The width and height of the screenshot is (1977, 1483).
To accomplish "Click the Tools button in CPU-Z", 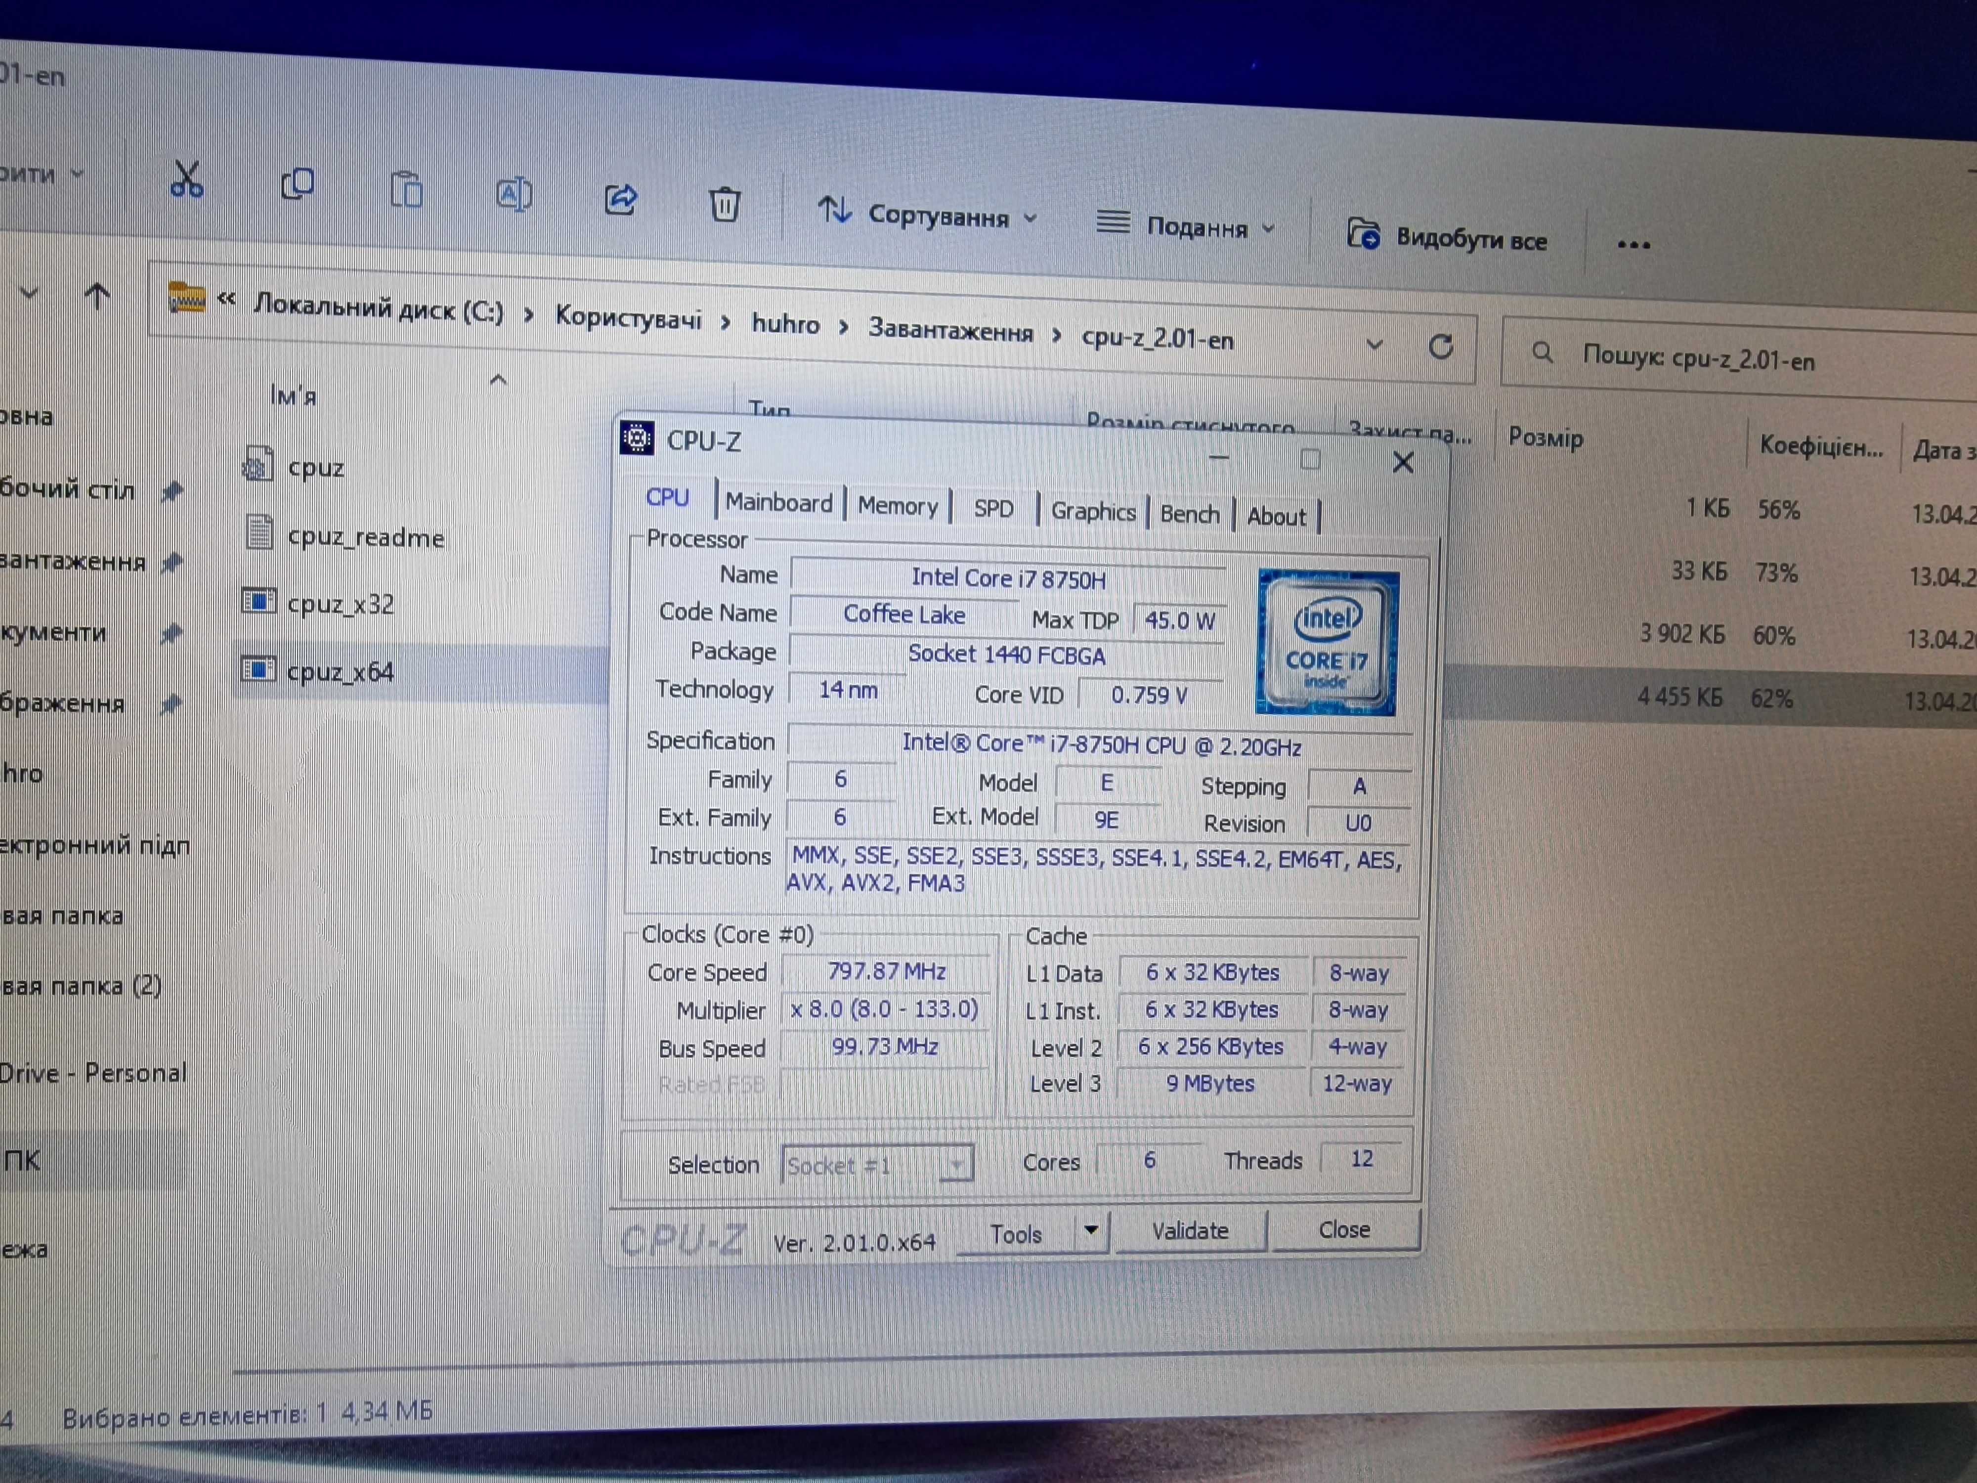I will pyautogui.click(x=1016, y=1233).
